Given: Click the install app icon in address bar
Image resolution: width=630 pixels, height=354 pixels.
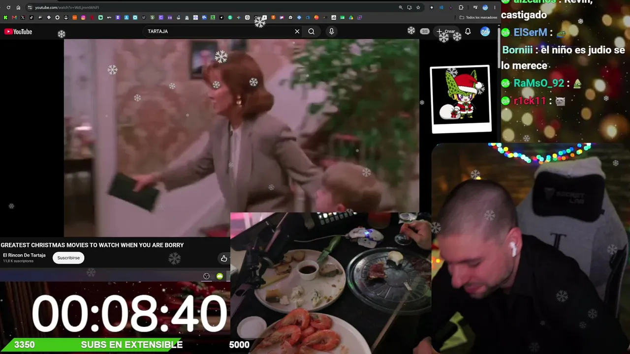Looking at the screenshot, I should [409, 7].
